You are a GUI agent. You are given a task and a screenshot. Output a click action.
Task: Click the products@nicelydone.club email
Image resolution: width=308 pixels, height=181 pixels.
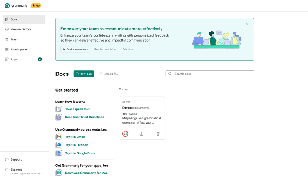point(26,174)
